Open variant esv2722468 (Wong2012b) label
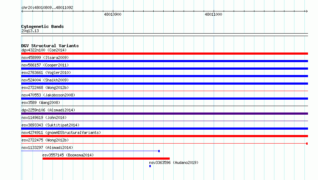This screenshot has width=318, height=180. [x=45, y=87]
